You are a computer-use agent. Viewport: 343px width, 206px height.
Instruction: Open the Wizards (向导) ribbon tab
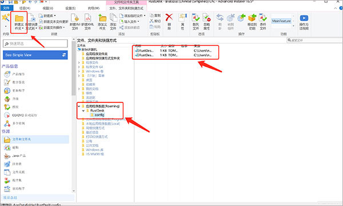(x=93, y=8)
